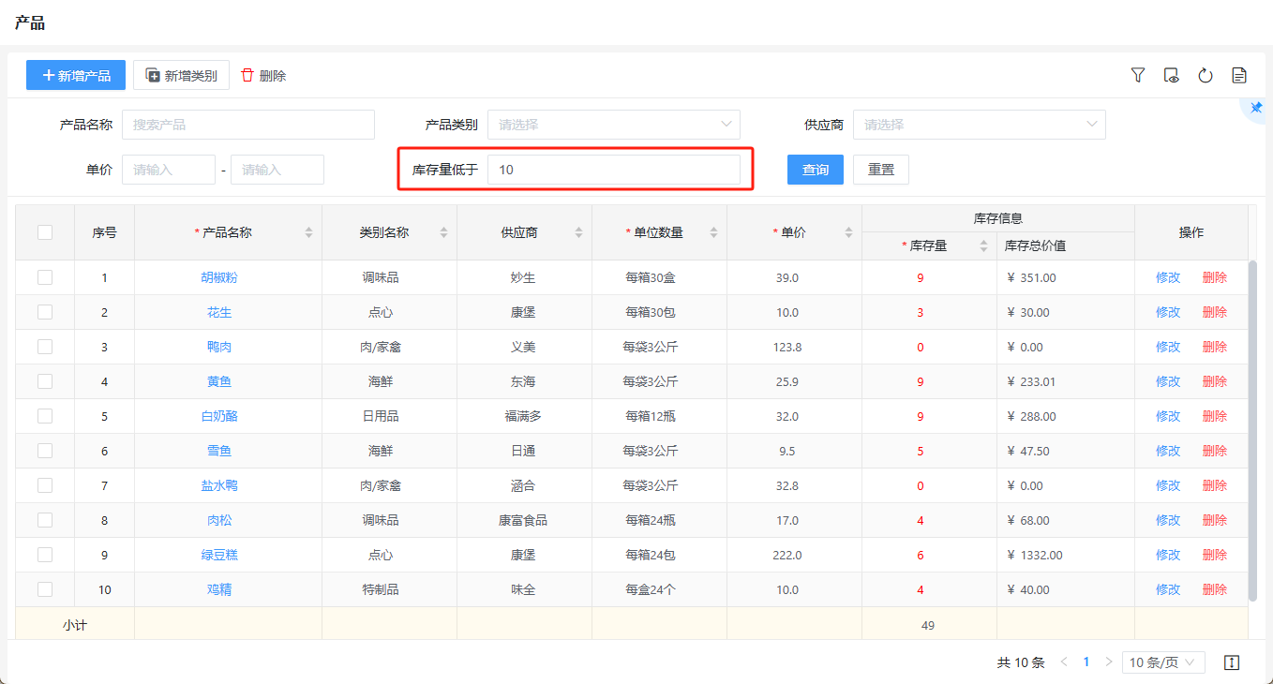
Task: Sort by 库存量 column arrows
Action: pos(983,245)
